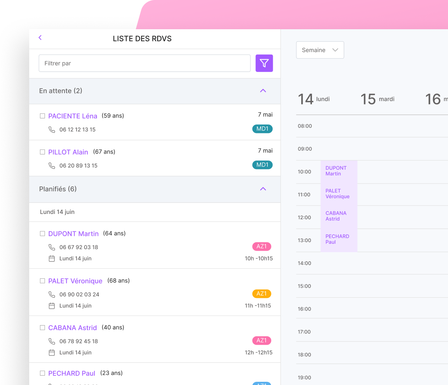Click the phone icon next to DUPONT Martin
448x385 pixels.
[x=52, y=247]
